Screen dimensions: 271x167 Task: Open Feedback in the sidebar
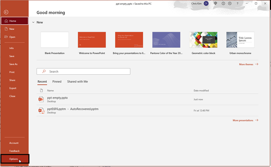click(x=15, y=151)
